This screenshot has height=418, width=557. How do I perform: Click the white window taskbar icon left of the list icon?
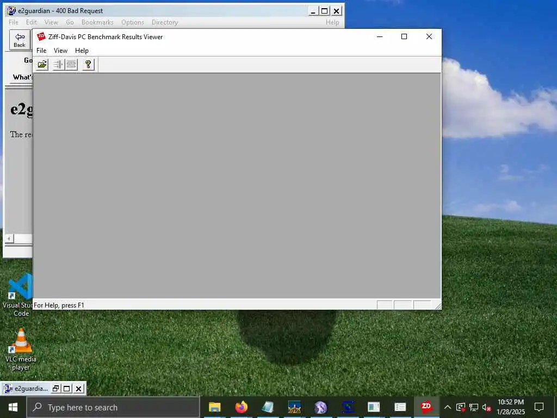[374, 407]
